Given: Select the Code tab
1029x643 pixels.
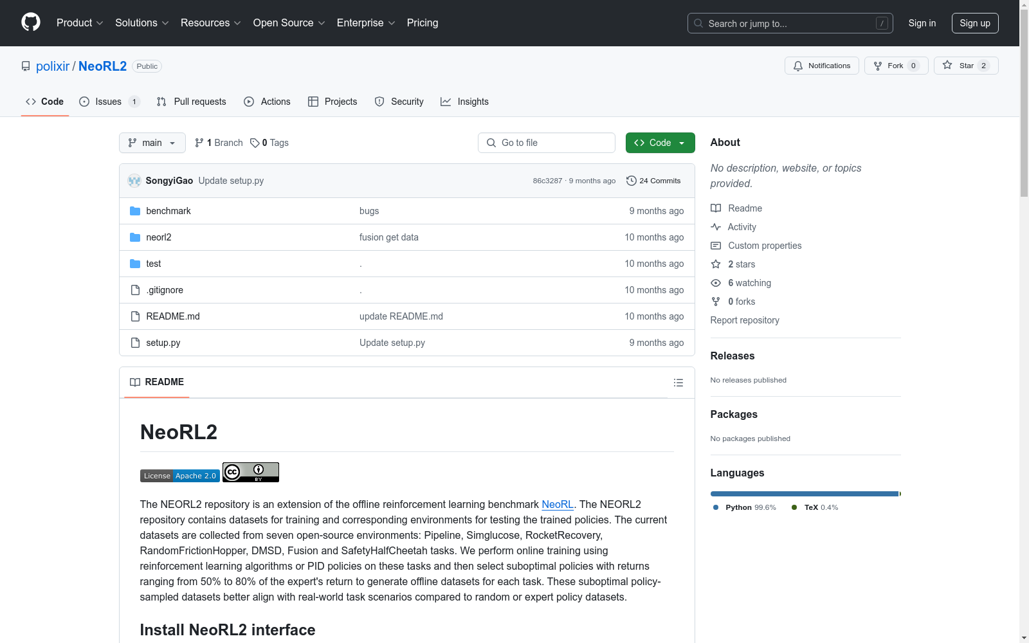Looking at the screenshot, I should (x=45, y=102).
